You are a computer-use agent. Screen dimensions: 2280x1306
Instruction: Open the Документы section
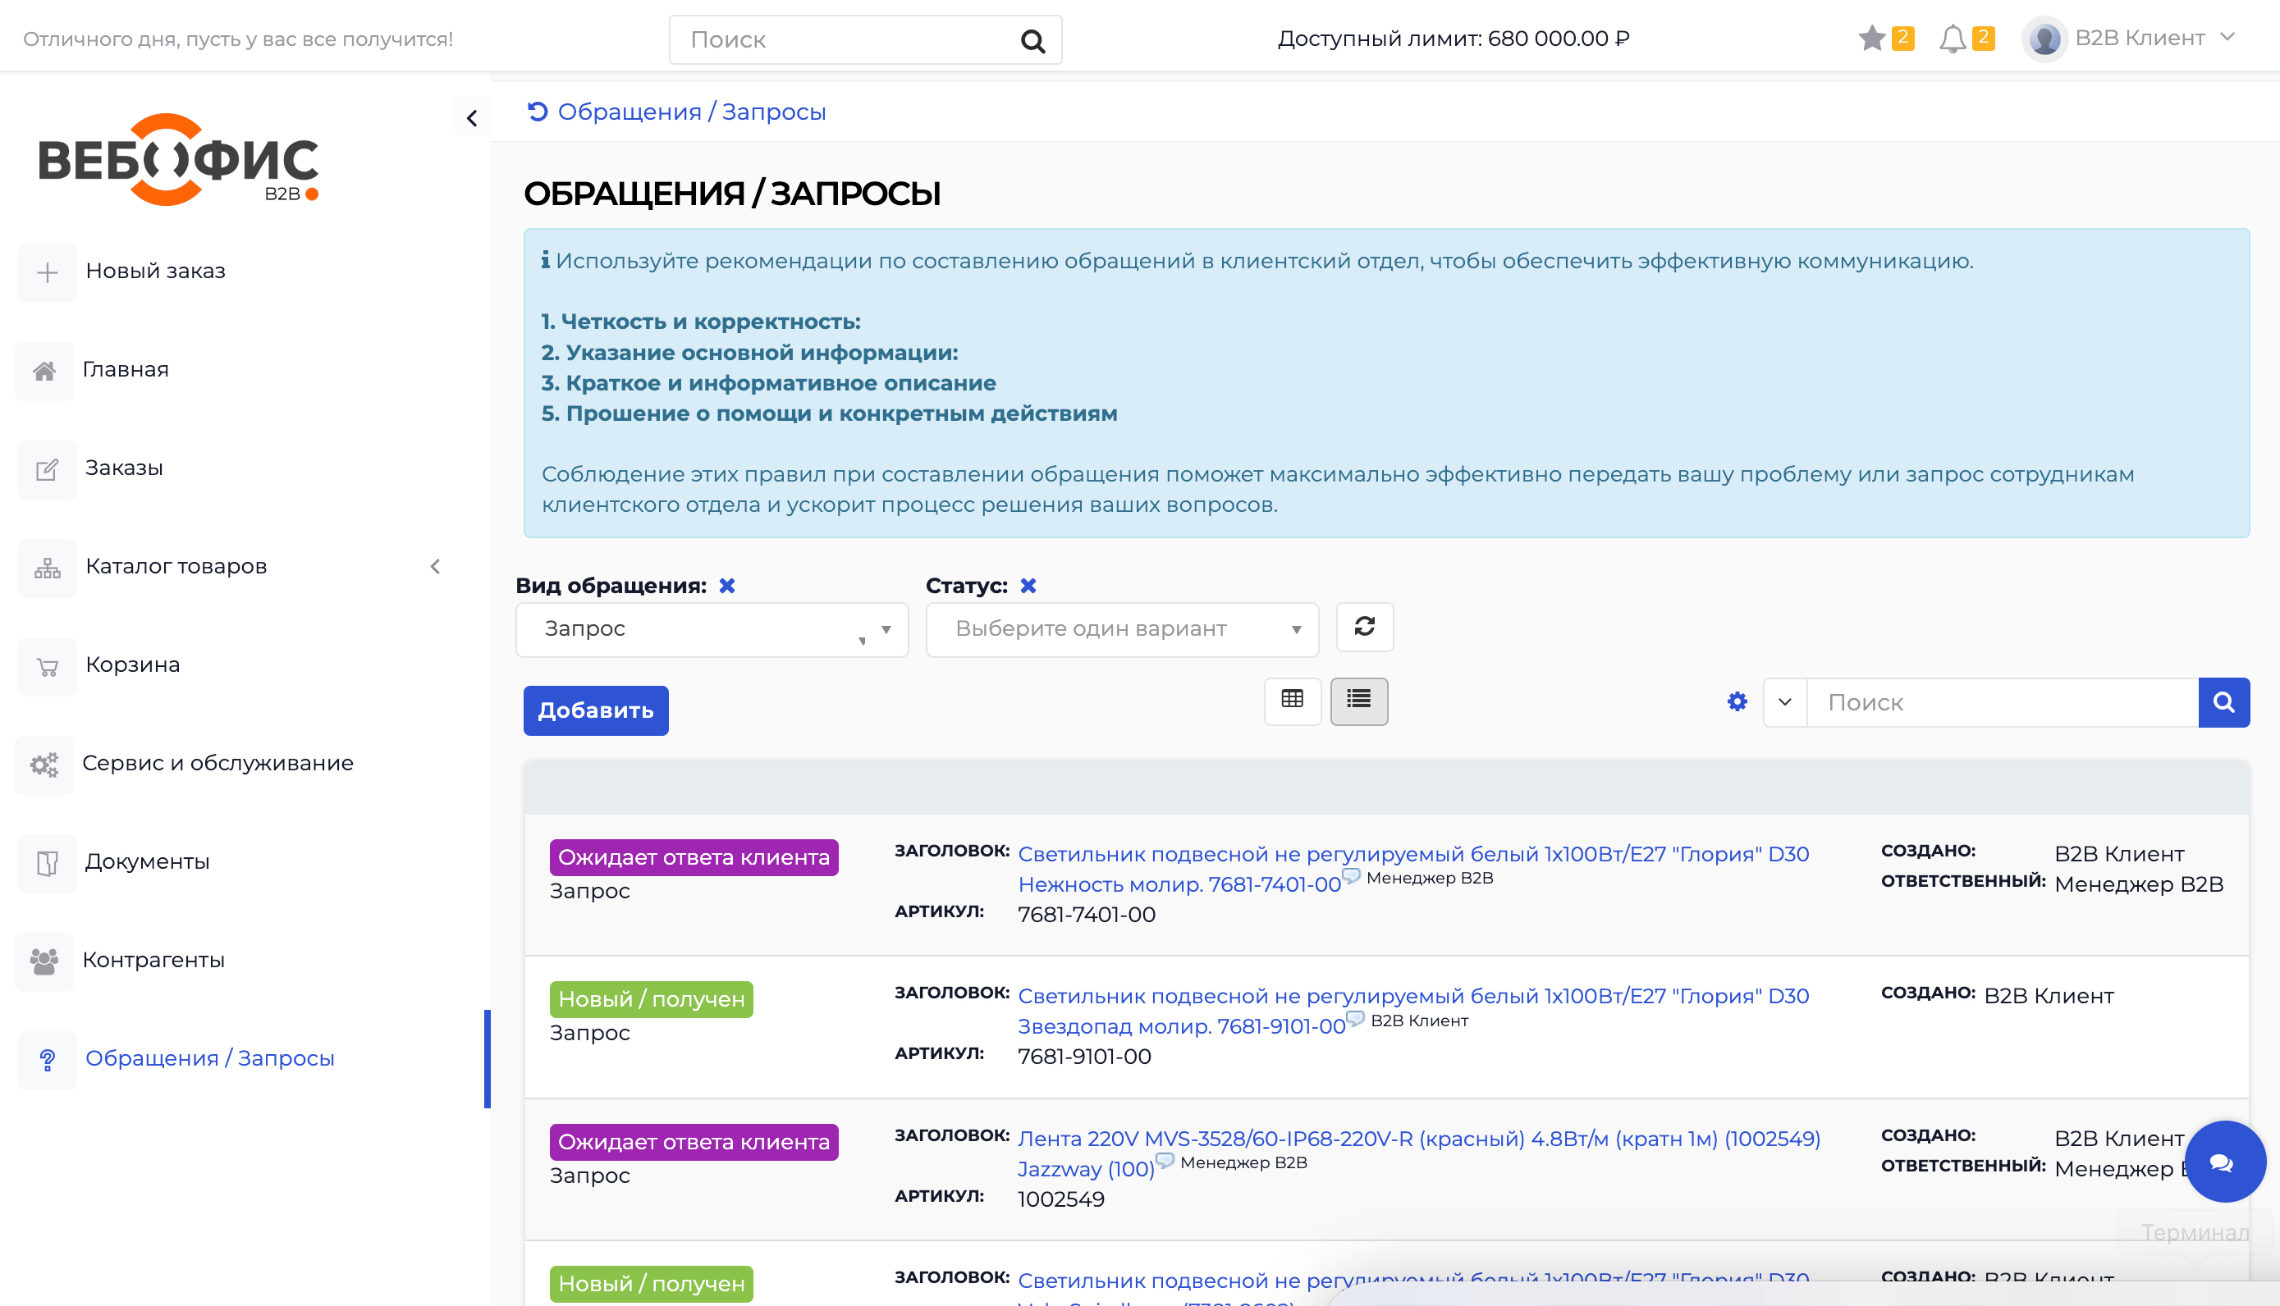(146, 861)
